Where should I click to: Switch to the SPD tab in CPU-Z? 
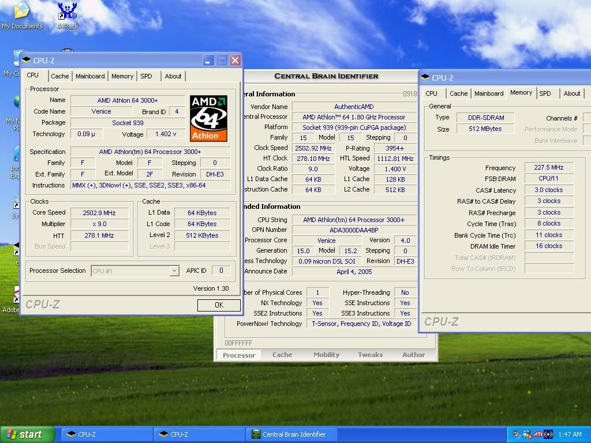146,76
